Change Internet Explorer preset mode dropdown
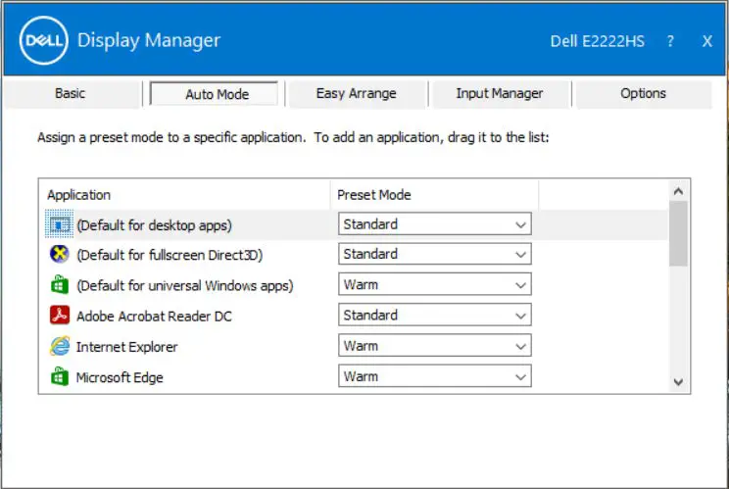This screenshot has height=489, width=729. pyautogui.click(x=434, y=346)
